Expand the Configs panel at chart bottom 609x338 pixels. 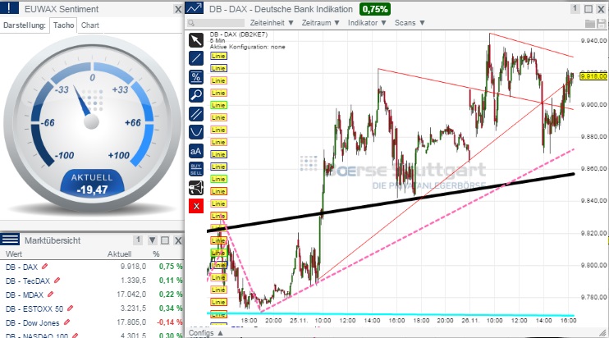click(206, 333)
